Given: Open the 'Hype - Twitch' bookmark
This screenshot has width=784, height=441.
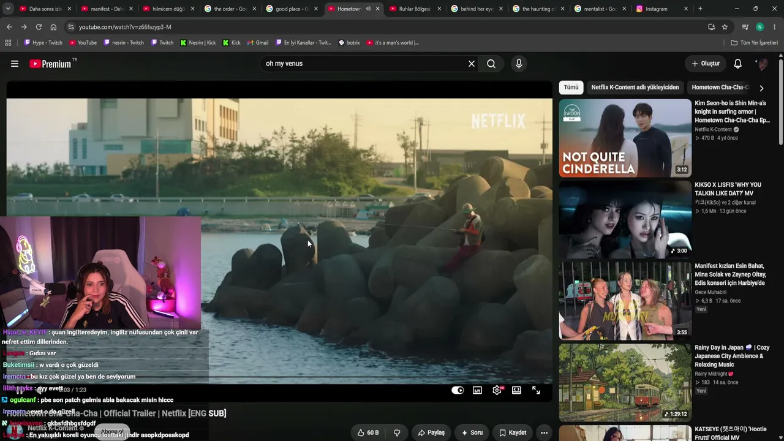Looking at the screenshot, I should (x=43, y=43).
